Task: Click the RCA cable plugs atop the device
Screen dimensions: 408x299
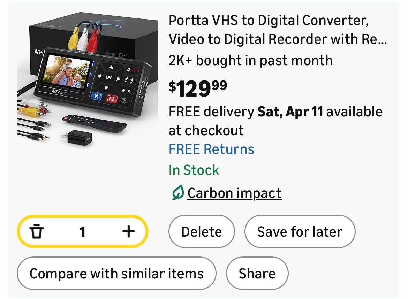Action: (83, 38)
